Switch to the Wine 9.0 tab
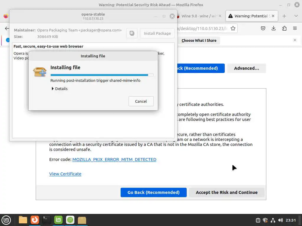The image size is (302, 226). 198,16
